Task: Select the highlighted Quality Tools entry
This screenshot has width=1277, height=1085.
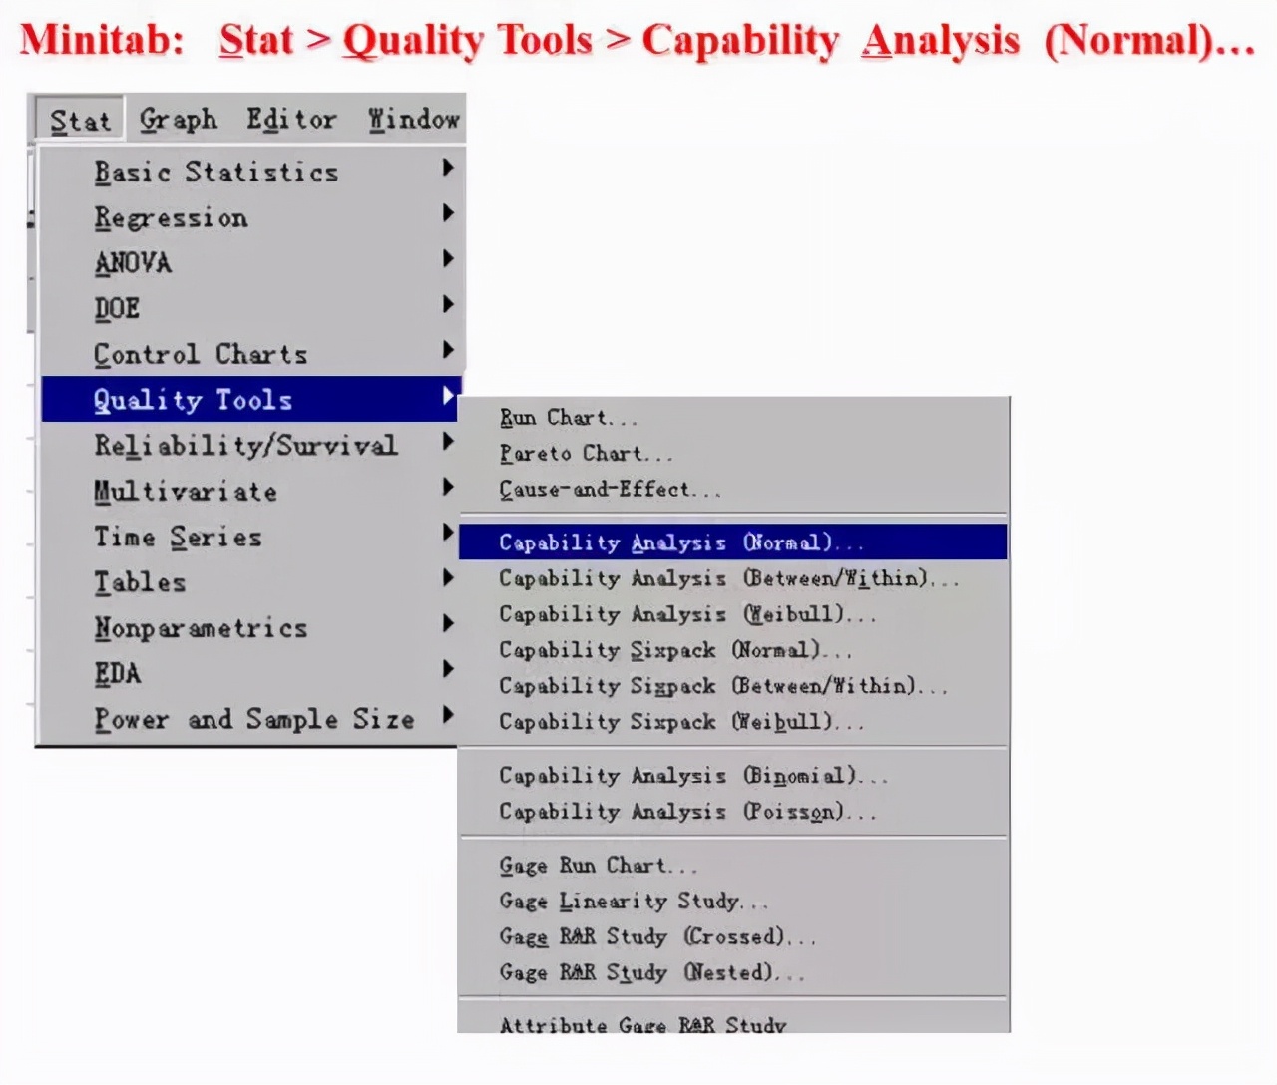Action: (250, 399)
